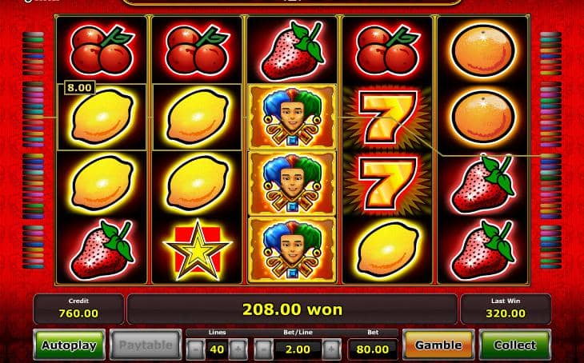The image size is (584, 363).
Task: Click the upper lucky 7 symbol
Action: click(x=387, y=117)
